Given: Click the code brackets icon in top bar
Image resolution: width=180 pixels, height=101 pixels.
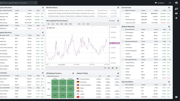Looking at the screenshot, I should pyautogui.click(x=170, y=3).
